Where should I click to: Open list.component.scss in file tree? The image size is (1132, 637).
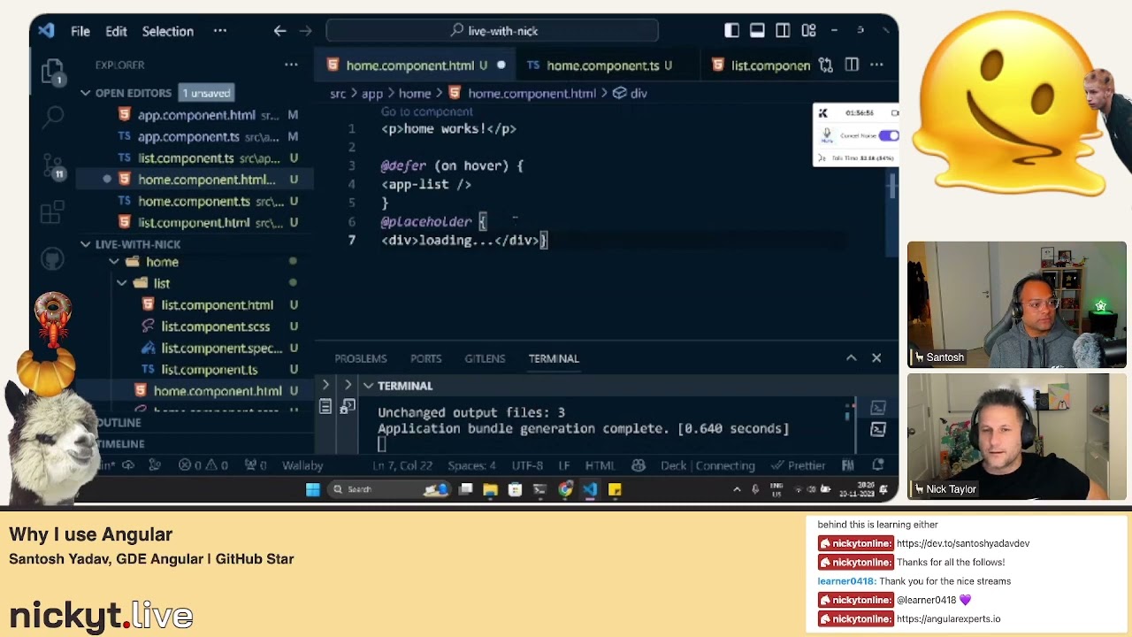pos(215,326)
